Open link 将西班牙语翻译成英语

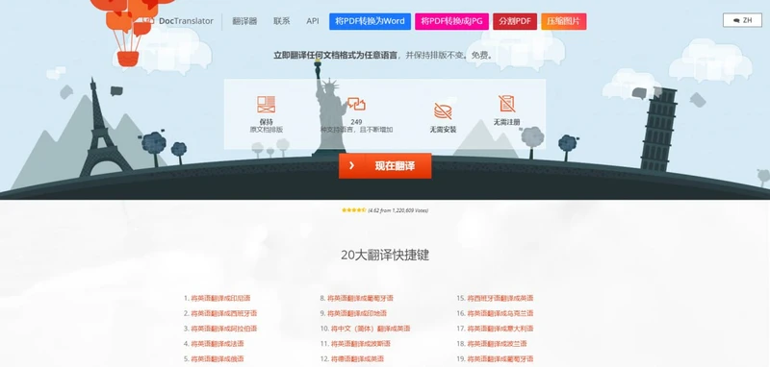pos(500,298)
